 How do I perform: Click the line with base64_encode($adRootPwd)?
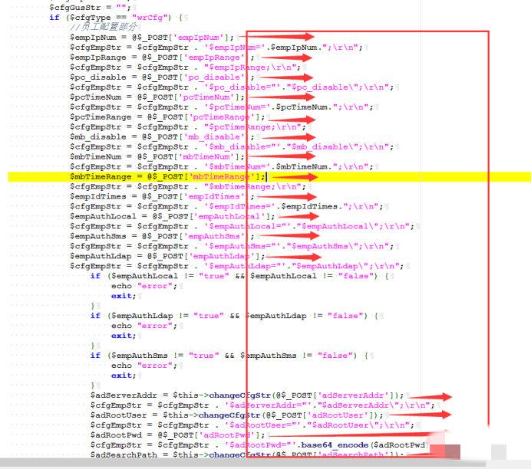point(259,446)
